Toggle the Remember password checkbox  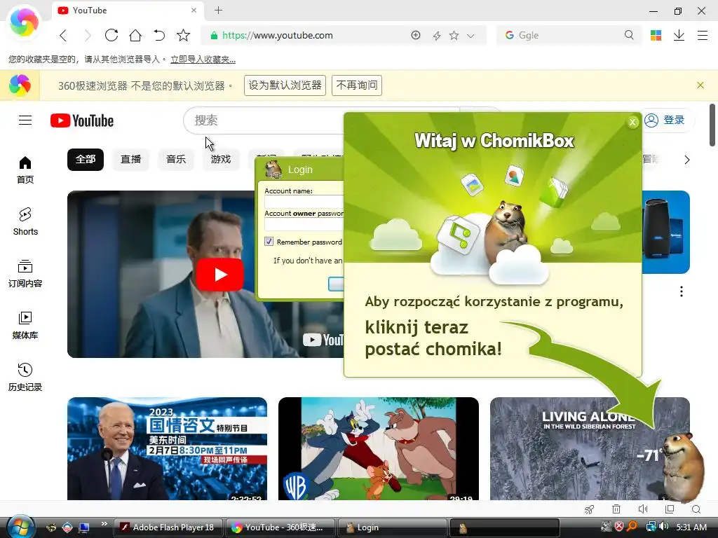(269, 242)
